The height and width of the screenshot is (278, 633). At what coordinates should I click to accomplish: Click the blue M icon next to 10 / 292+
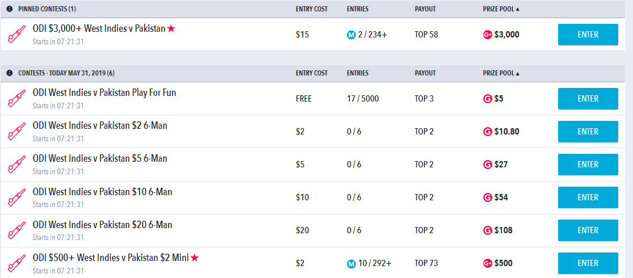(351, 264)
